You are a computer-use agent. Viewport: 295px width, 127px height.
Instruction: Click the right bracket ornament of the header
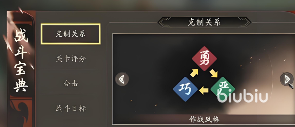pos(245,22)
